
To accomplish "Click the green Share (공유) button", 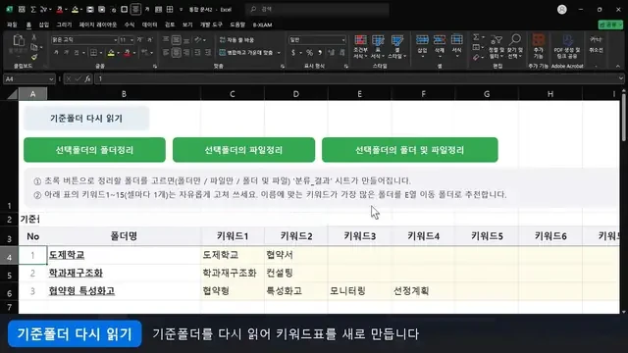I will point(610,25).
